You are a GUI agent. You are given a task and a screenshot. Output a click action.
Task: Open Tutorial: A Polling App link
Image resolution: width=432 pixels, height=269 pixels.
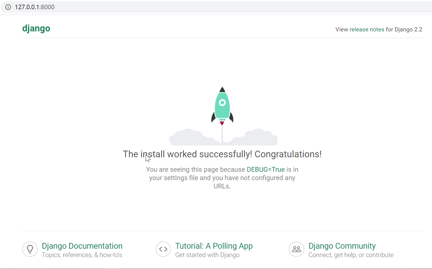[x=214, y=246]
